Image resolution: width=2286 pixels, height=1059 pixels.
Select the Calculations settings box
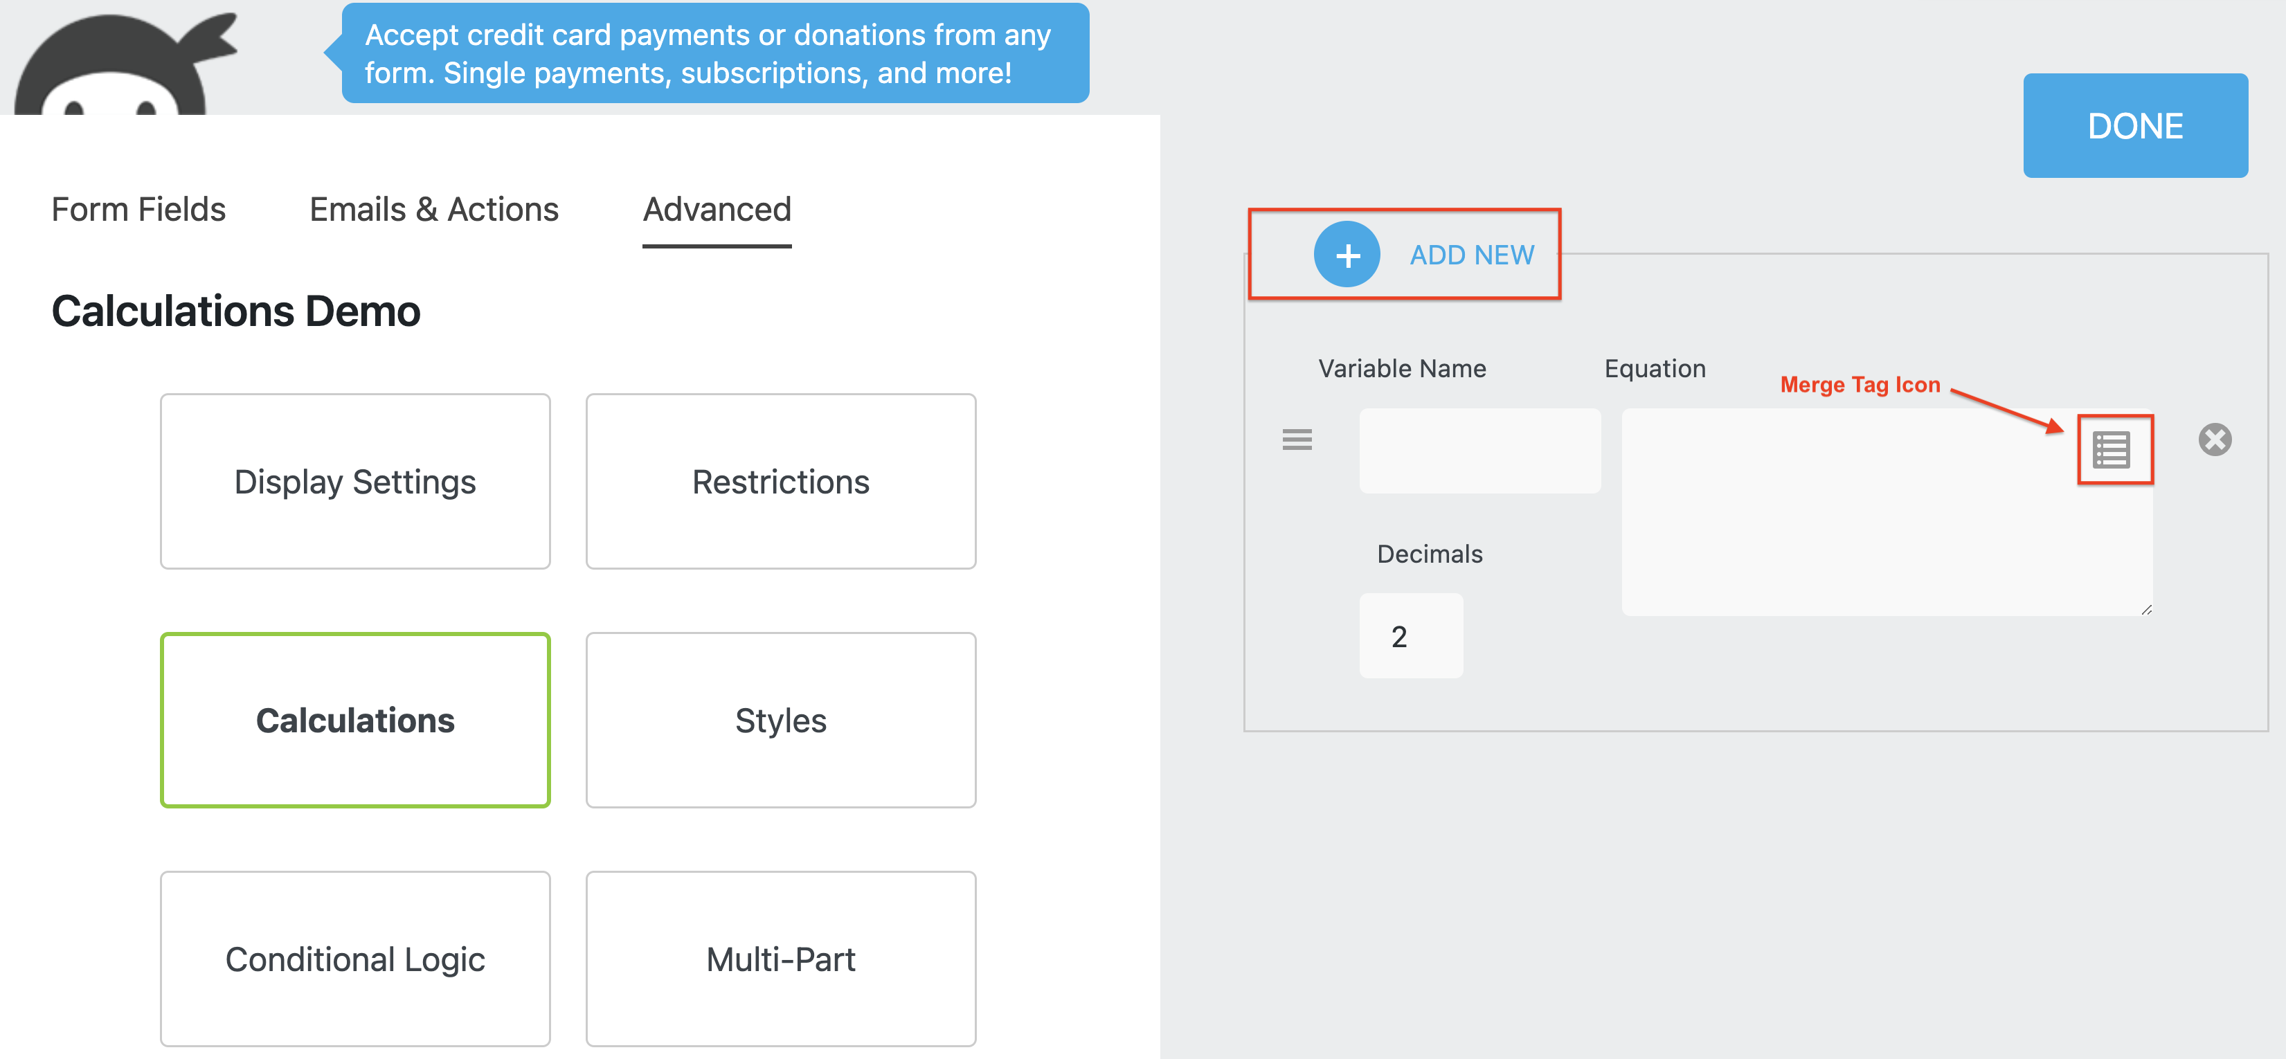click(x=355, y=721)
